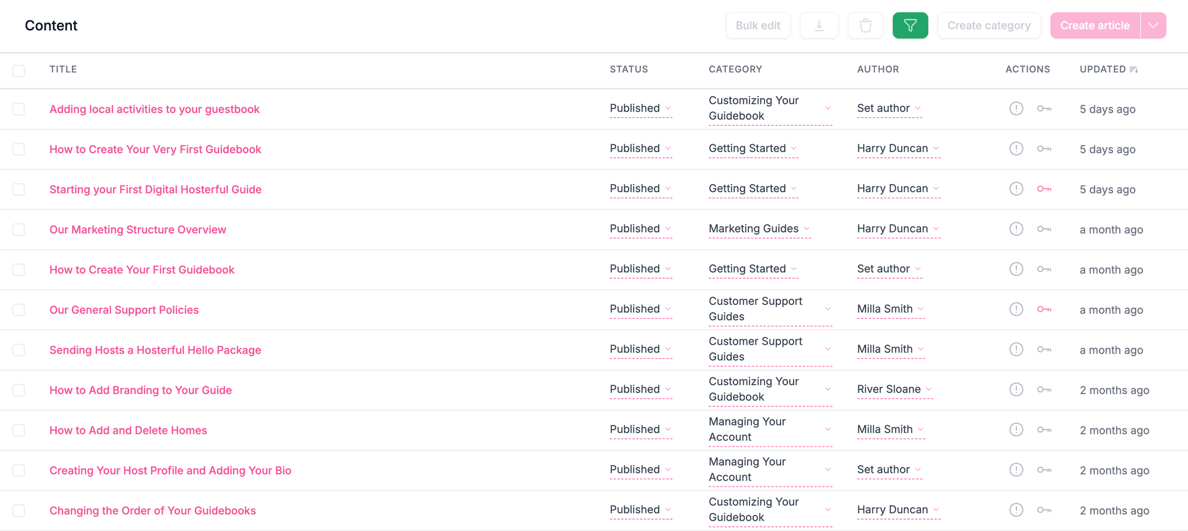
Task: Tick the checkbox for Changing the Order of Your Guidebooks
Action: pos(19,511)
